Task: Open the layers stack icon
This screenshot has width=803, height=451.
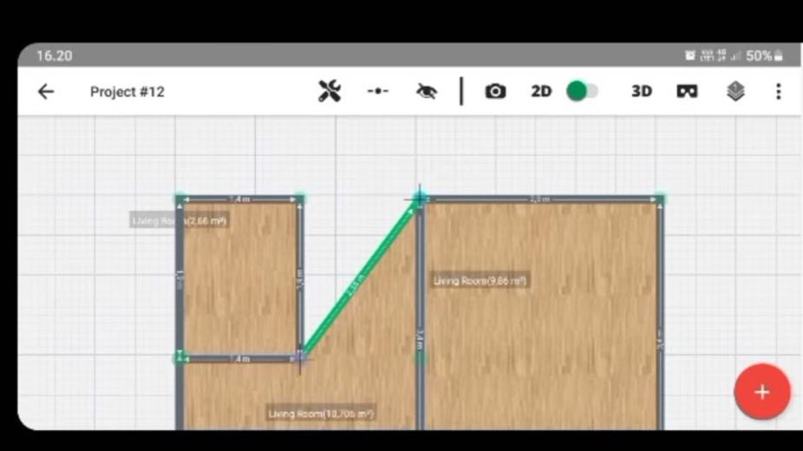Action: pyautogui.click(x=735, y=91)
